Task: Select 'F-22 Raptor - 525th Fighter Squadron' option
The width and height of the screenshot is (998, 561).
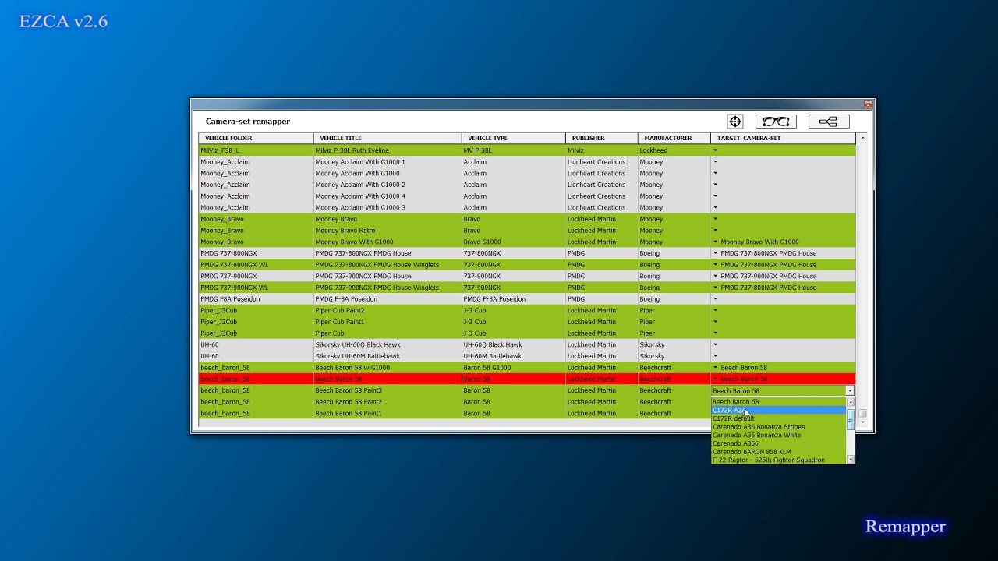Action: pyautogui.click(x=779, y=460)
